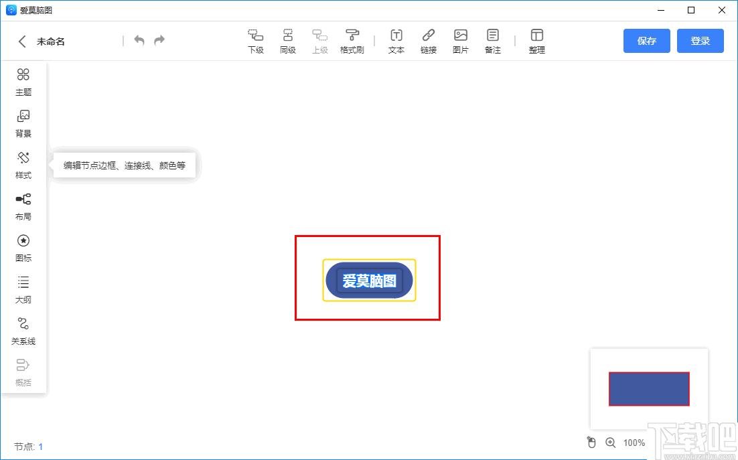Add a note using 备注
This screenshot has height=460, width=738.
click(493, 41)
